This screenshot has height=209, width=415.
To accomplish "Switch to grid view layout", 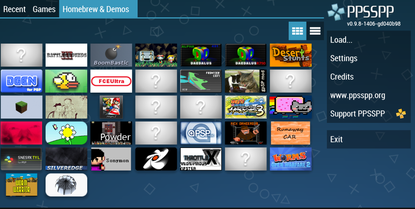I will click(297, 31).
